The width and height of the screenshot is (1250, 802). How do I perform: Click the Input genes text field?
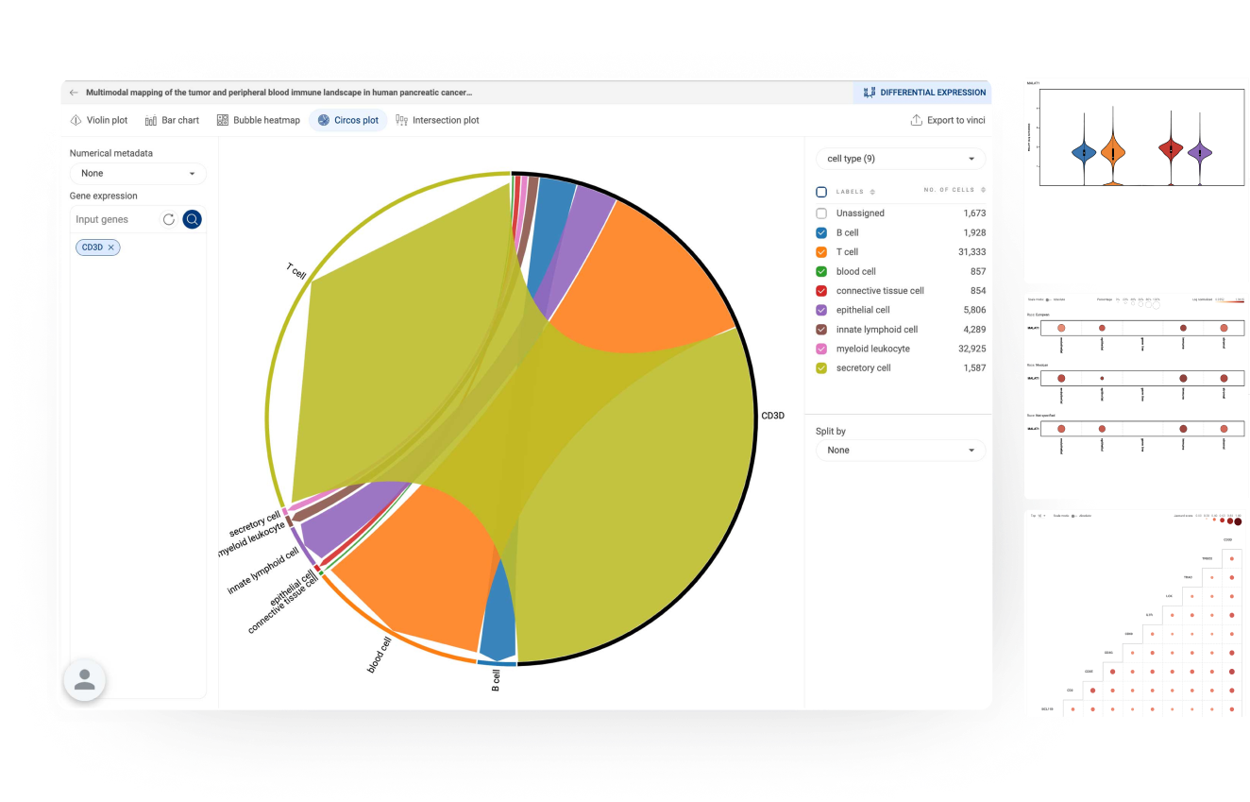click(113, 219)
